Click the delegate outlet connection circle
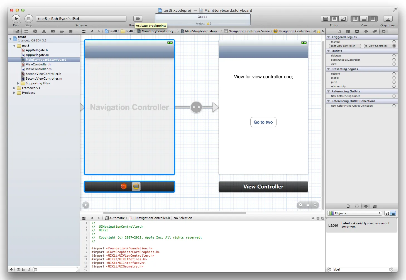This screenshot has width=406, height=280. pyautogui.click(x=394, y=56)
